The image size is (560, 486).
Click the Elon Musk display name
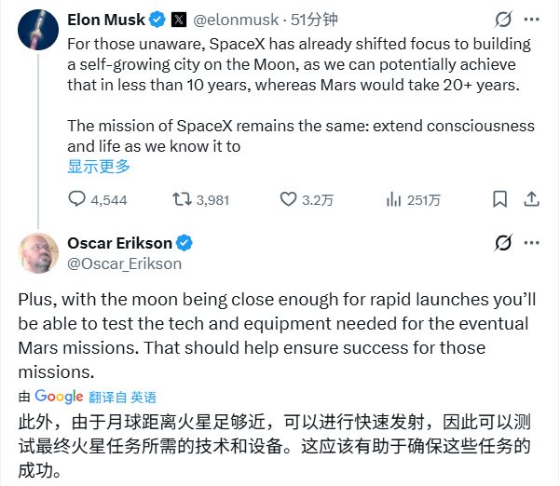108,18
